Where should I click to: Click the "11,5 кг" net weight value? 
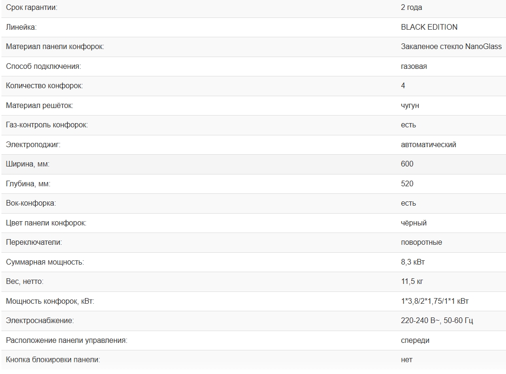point(412,282)
